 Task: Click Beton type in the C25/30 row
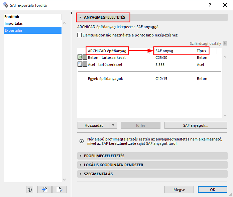tap(202, 58)
